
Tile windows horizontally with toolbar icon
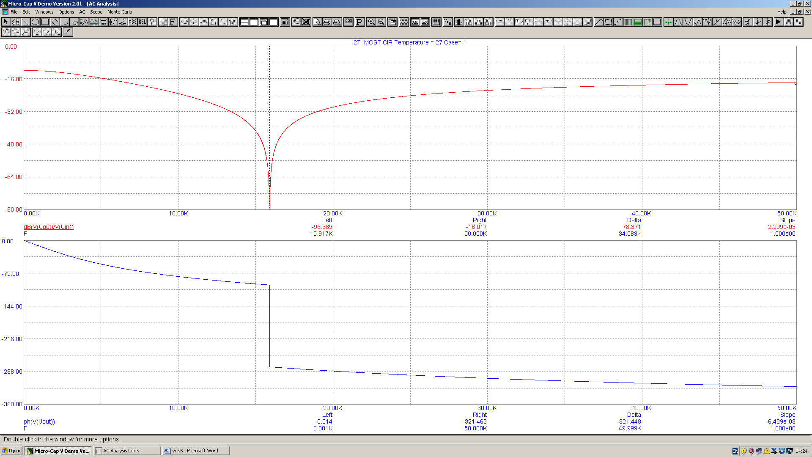coord(244,22)
